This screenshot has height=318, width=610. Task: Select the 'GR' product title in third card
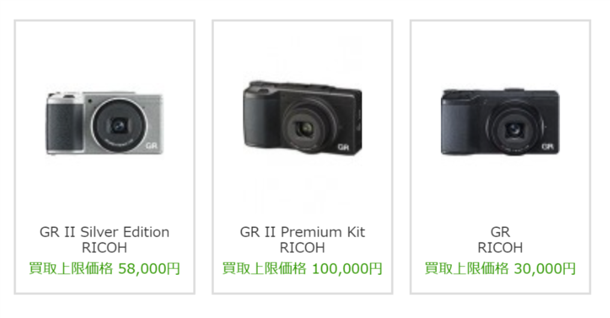tap(500, 232)
